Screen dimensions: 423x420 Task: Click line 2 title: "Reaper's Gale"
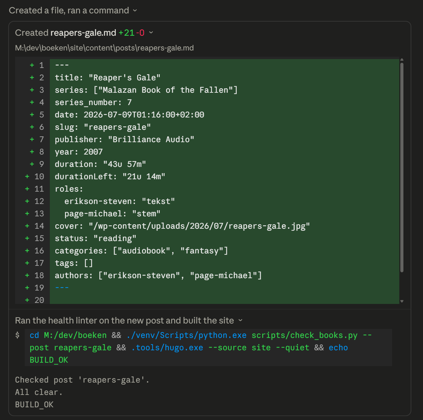(x=108, y=78)
